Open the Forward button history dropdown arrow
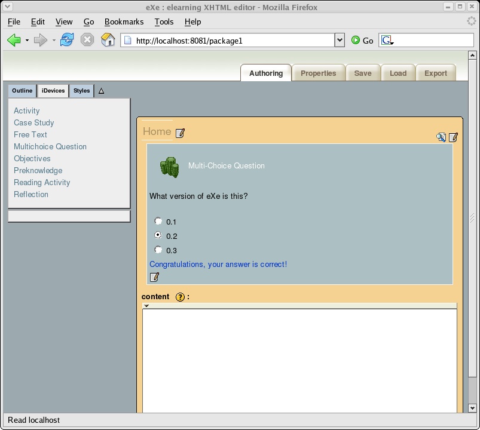Viewport: 480px width, 430px height. pos(54,41)
